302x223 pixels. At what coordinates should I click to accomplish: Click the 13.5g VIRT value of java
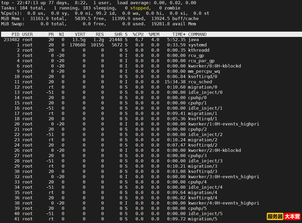pos(79,40)
